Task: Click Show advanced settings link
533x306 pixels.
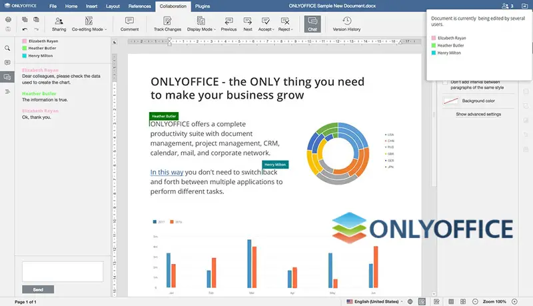Action: 478,114
